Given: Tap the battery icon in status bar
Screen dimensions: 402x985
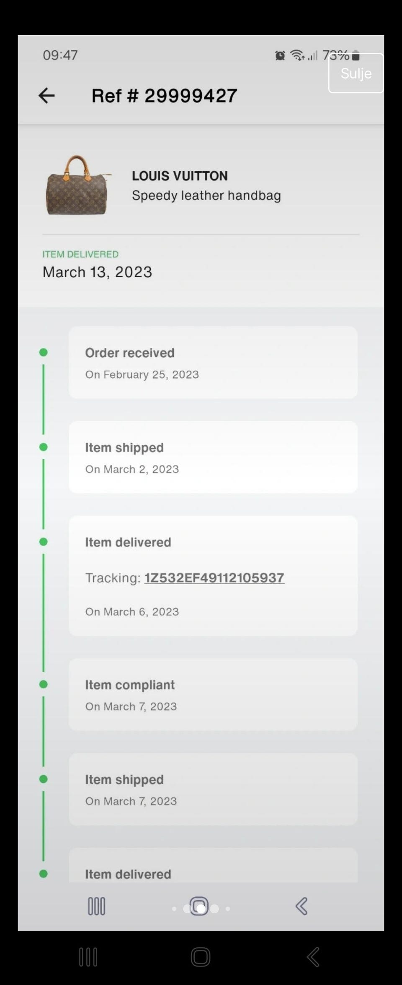Looking at the screenshot, I should (x=356, y=55).
